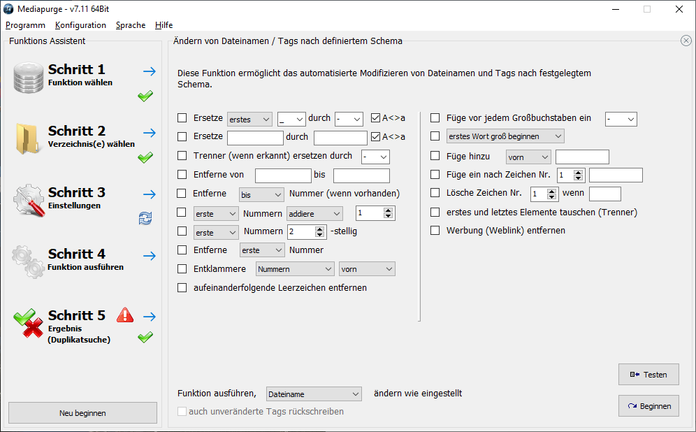Click the Testen button

click(x=648, y=375)
